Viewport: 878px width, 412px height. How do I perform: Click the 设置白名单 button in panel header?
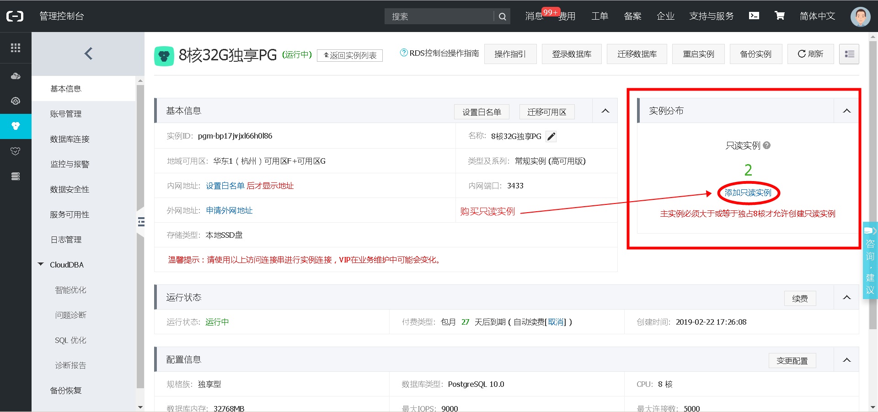482,112
